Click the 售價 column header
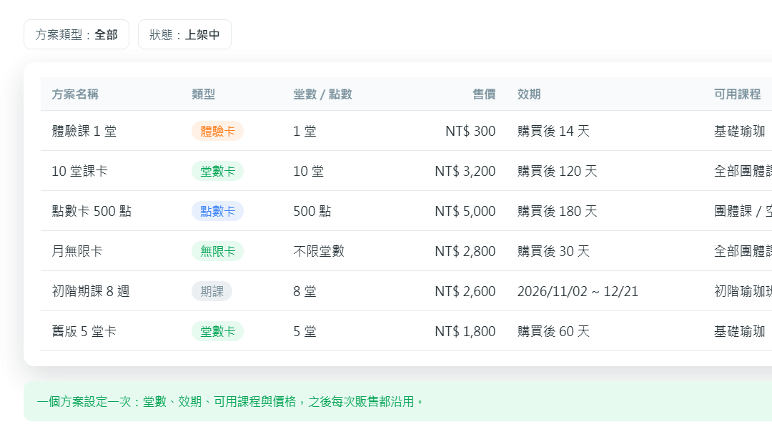Image resolution: width=772 pixels, height=442 pixels. point(484,94)
